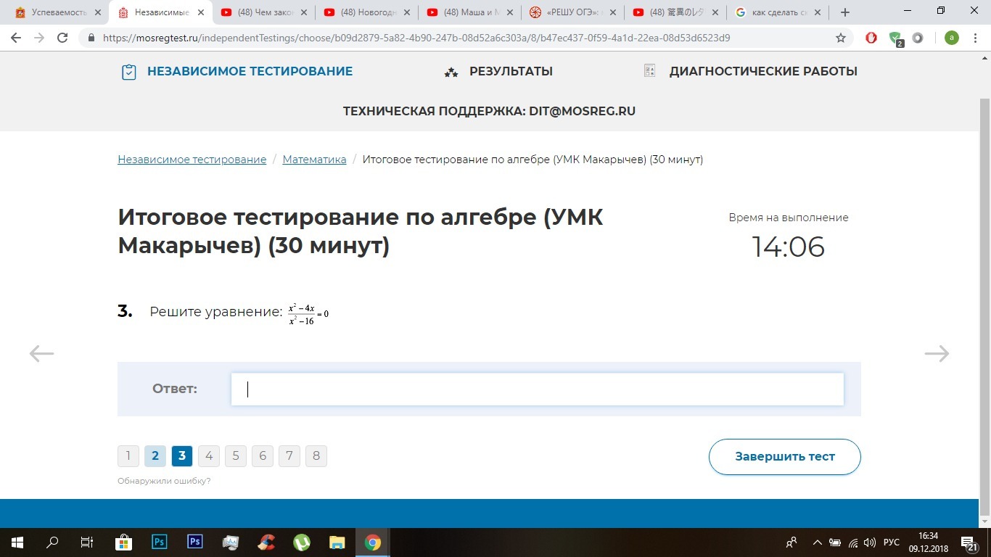This screenshot has width=991, height=557.
Task: Open uTorrent from taskbar
Action: (301, 542)
